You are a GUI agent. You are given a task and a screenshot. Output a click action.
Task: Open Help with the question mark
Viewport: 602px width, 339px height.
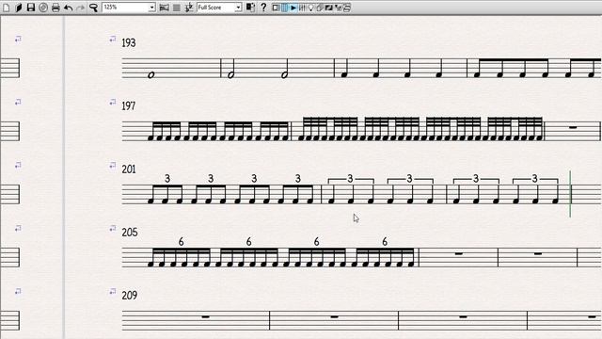[263, 8]
